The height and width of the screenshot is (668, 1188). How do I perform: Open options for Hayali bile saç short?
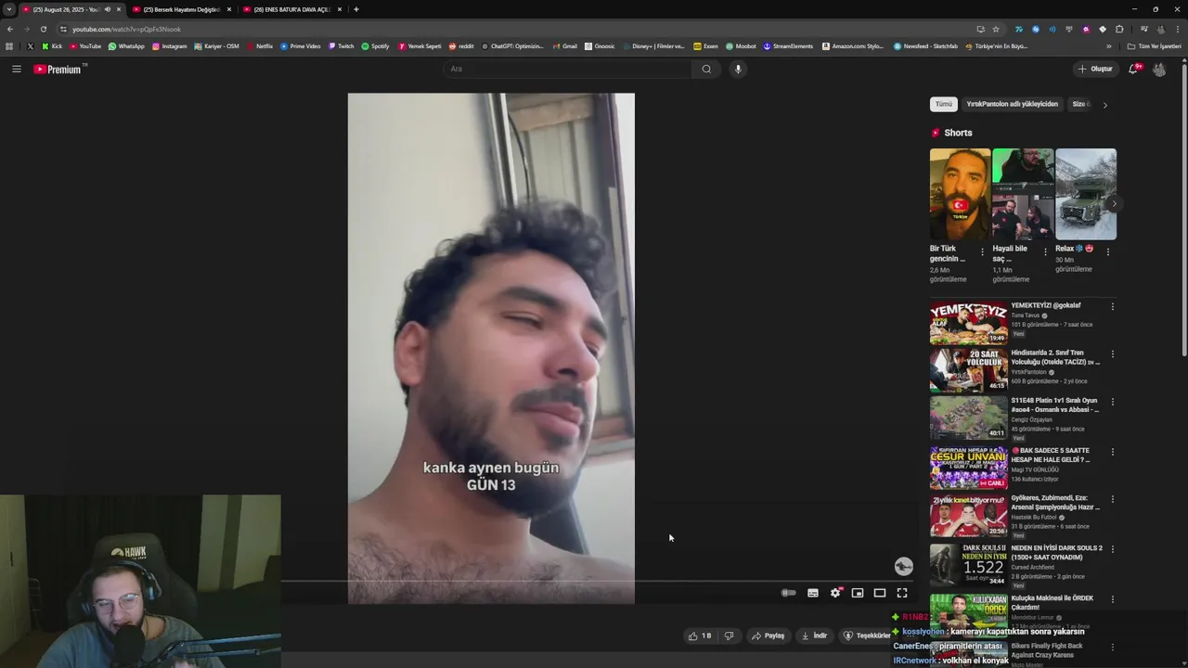pos(1045,250)
